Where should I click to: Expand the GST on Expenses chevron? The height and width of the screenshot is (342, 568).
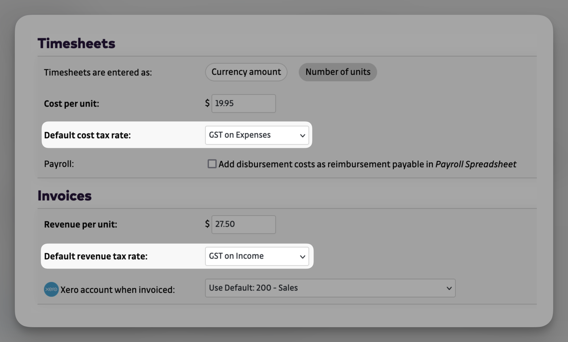click(302, 135)
